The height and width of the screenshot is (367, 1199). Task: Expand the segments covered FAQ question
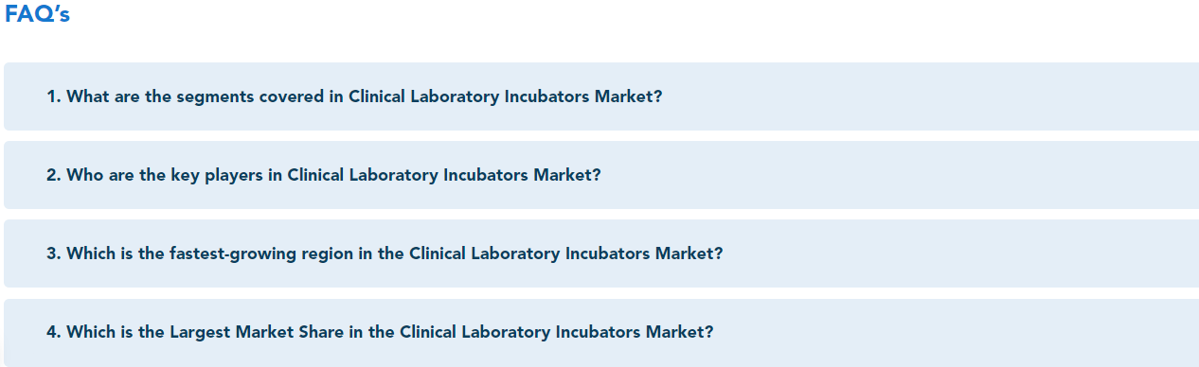pyautogui.click(x=601, y=96)
